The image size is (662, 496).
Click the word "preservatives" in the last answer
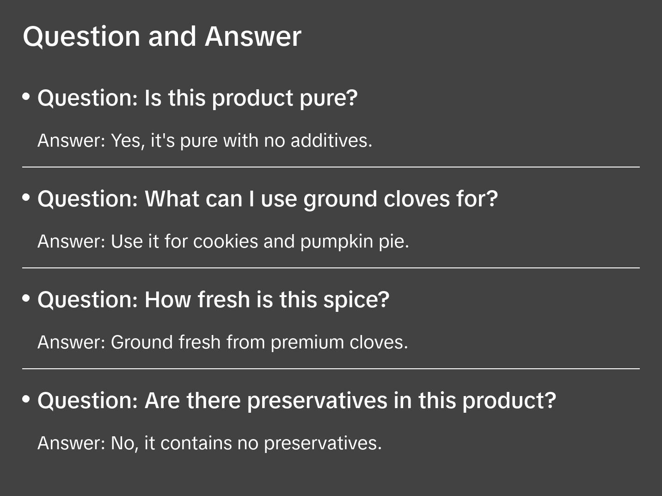[323, 443]
